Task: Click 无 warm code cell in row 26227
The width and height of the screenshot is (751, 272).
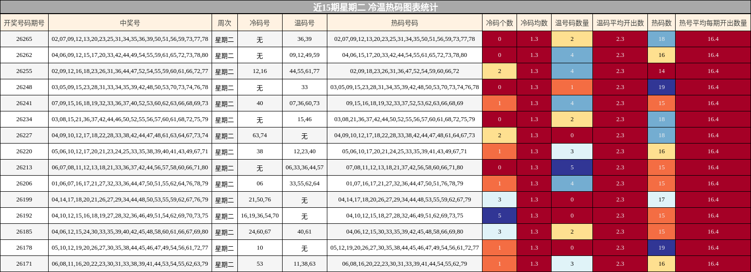Action: (x=304, y=135)
